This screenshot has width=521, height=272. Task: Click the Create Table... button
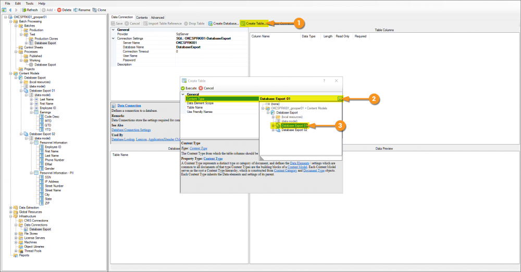tap(254, 23)
